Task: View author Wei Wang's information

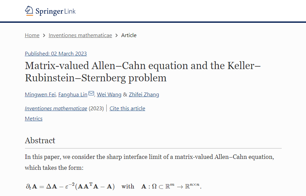Action: tap(109, 94)
